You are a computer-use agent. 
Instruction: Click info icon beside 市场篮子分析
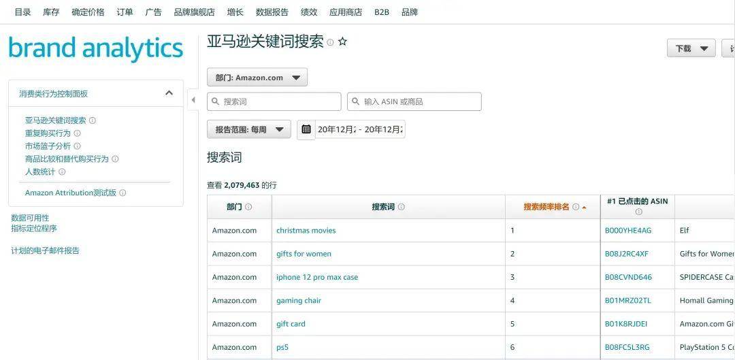click(x=78, y=146)
